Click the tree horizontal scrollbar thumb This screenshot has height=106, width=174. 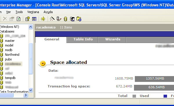(7, 95)
